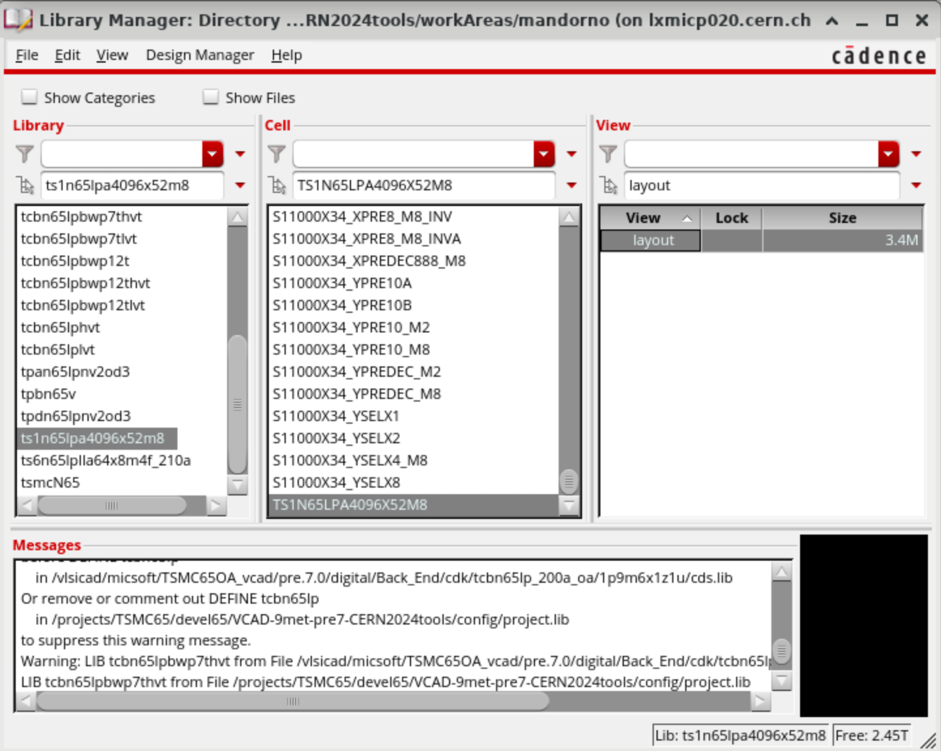Image resolution: width=941 pixels, height=751 pixels.
Task: Expand View filter options arrow
Action: pyautogui.click(x=916, y=155)
